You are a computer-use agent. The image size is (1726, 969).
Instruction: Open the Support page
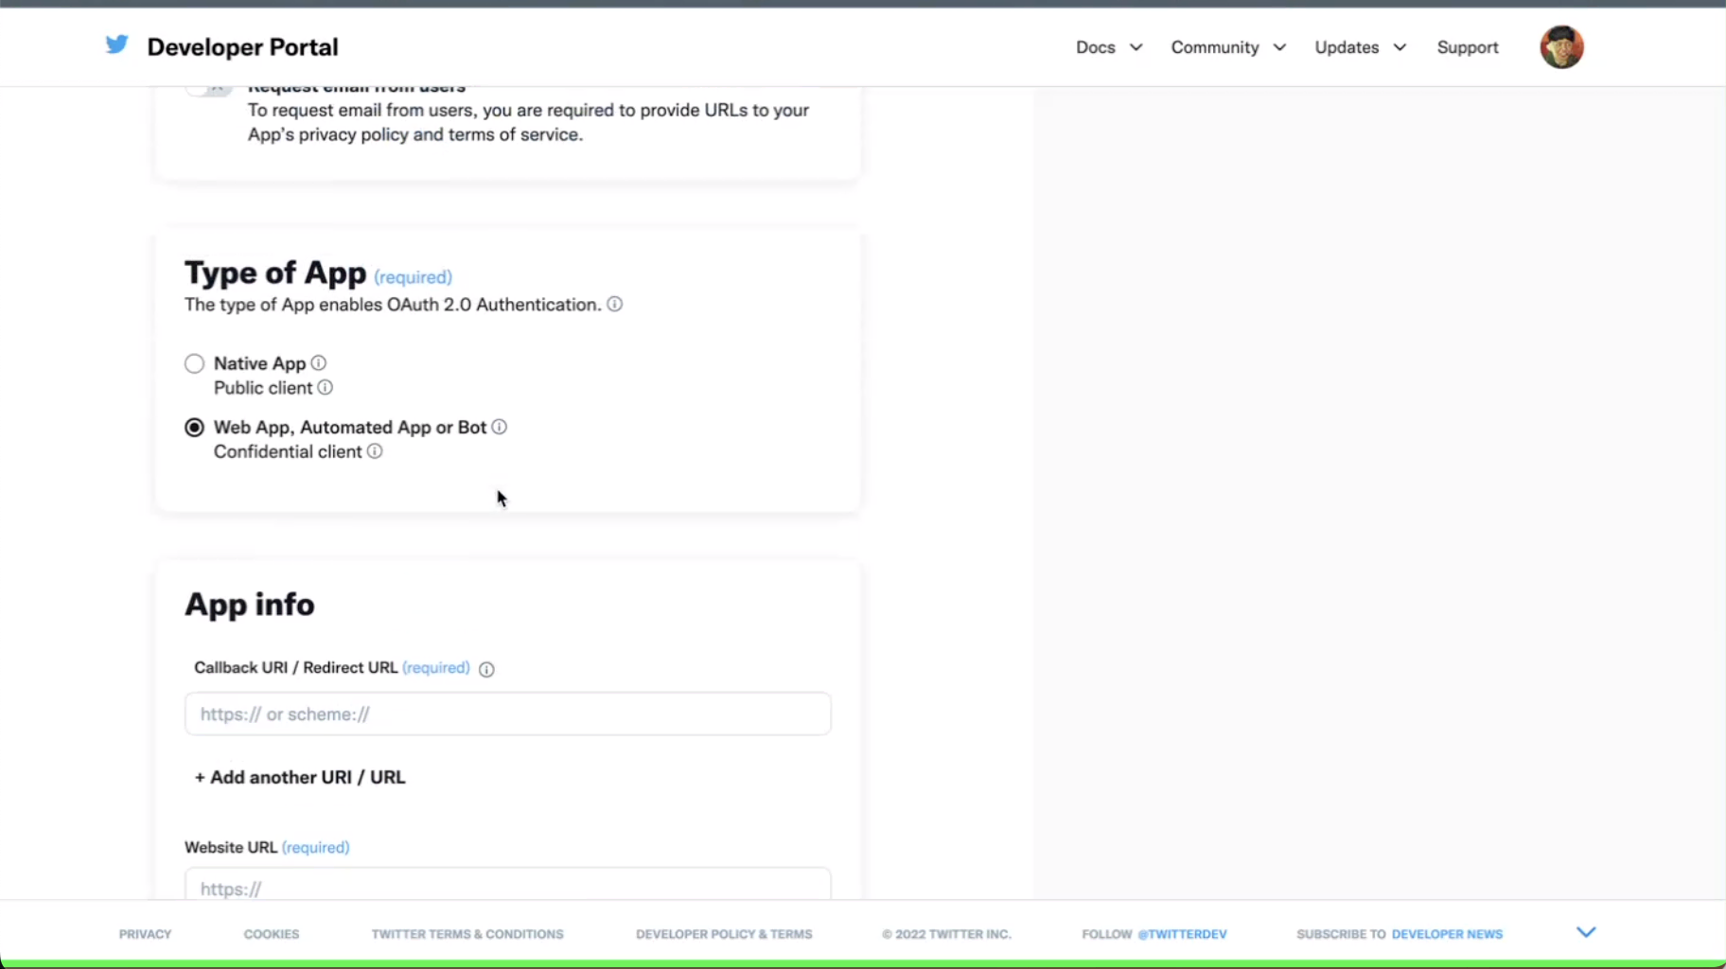click(x=1467, y=47)
